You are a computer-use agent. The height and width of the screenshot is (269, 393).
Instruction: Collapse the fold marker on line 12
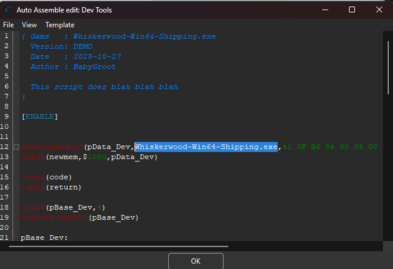tap(16, 147)
